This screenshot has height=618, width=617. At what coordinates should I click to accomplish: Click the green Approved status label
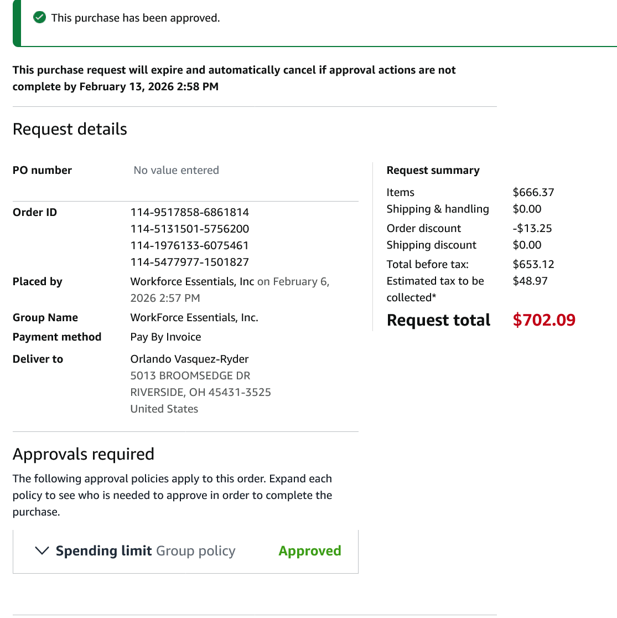tap(309, 550)
